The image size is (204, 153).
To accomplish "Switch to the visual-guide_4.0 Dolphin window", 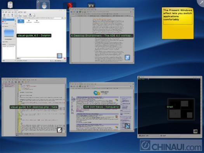I will (34, 36).
